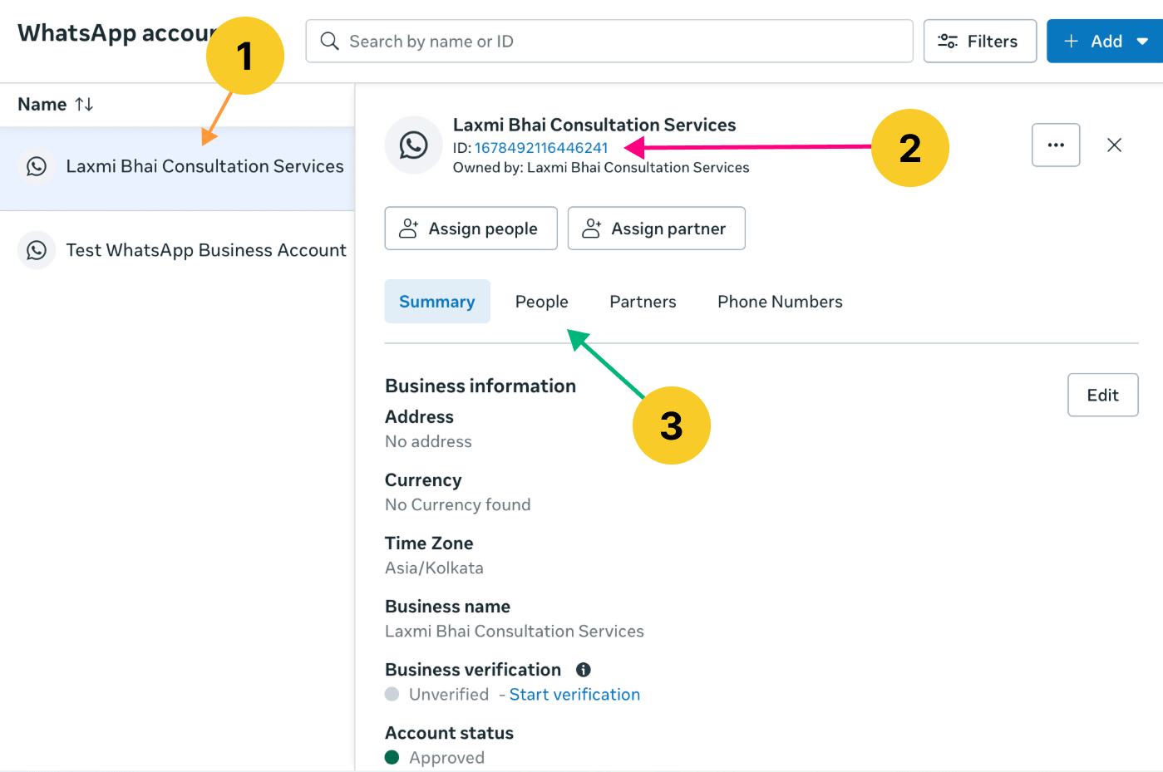Click the No address text
Screen dimensions: 1163x772
point(428,442)
